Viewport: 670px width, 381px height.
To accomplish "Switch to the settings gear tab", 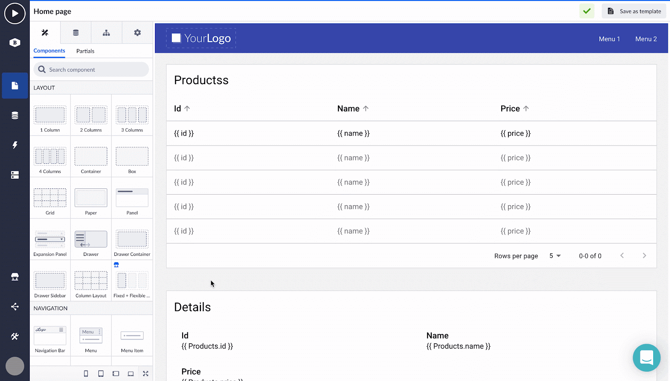I will coord(137,33).
